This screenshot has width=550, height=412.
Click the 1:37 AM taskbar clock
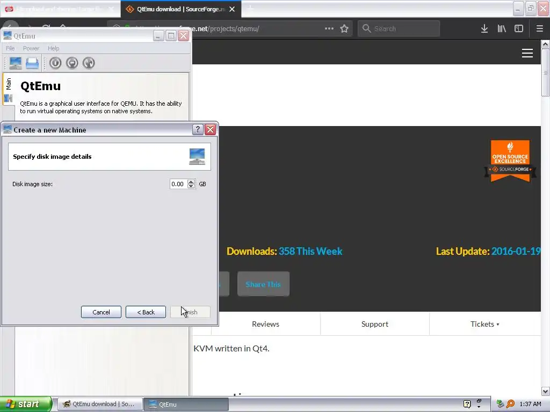click(530, 404)
